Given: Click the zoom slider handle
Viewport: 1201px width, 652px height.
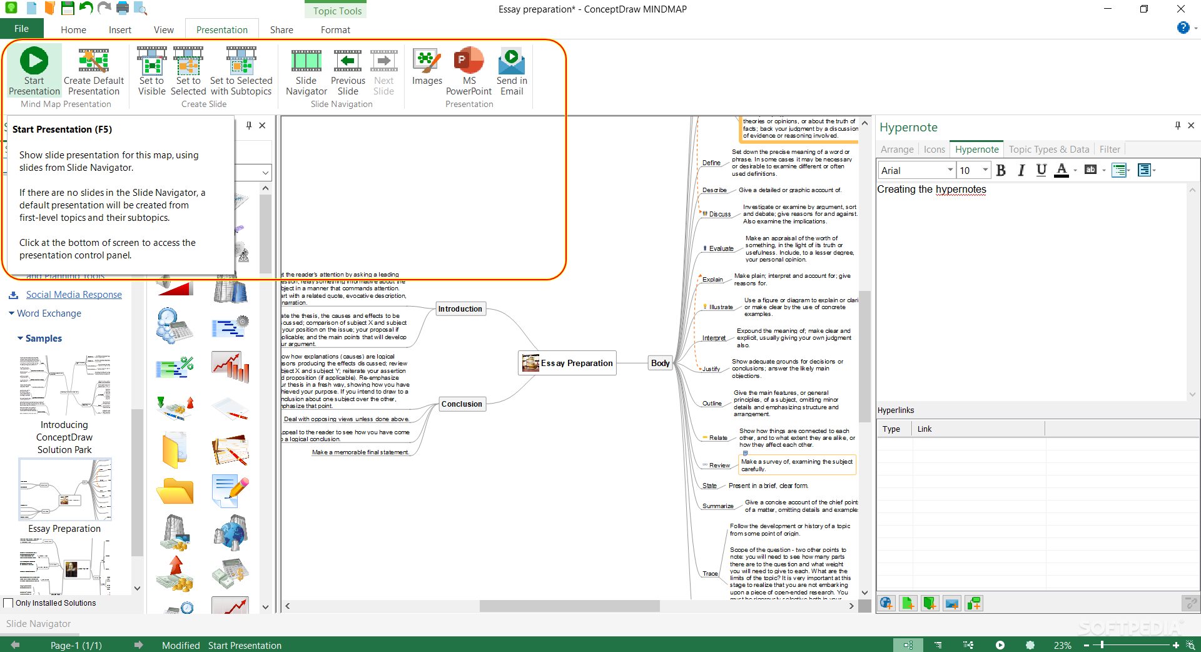Looking at the screenshot, I should pos(1102,645).
